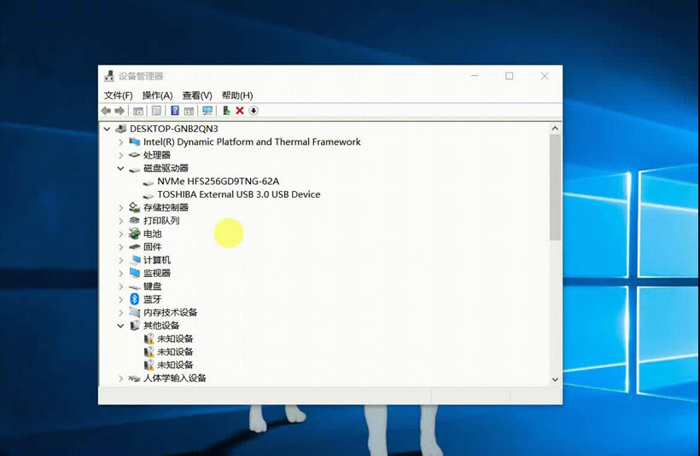Expand the 固件 node
Viewport: 700px width, 456px height.
tap(120, 247)
